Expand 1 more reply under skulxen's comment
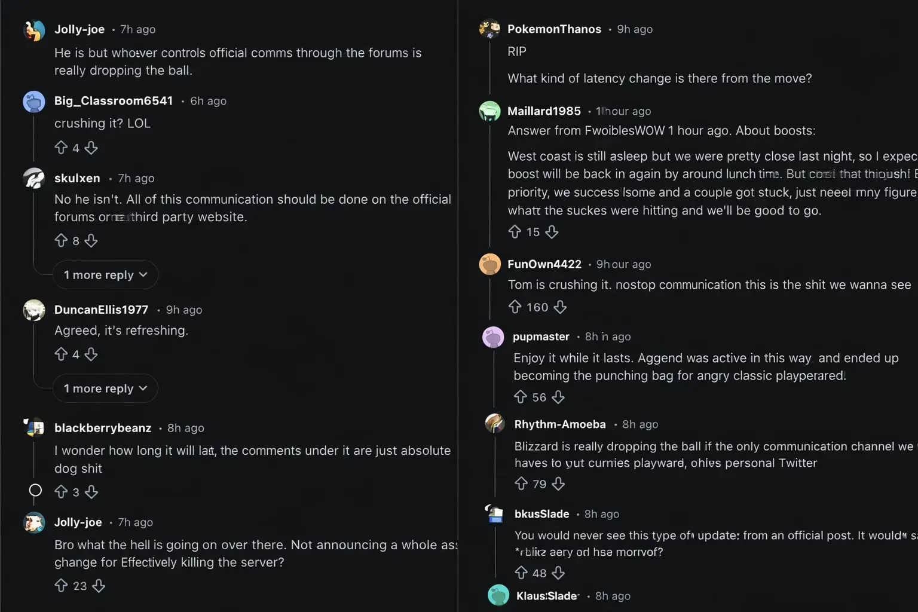The height and width of the screenshot is (612, 918). click(x=105, y=274)
